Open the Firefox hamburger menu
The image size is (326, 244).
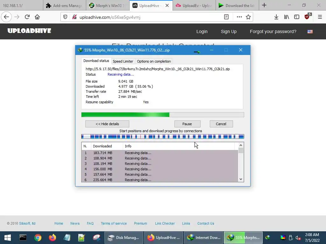tap(320, 17)
